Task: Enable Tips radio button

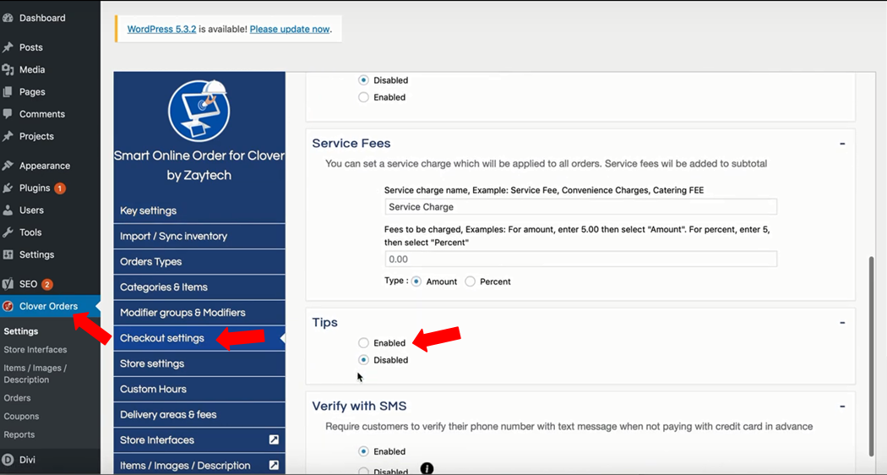Action: pos(364,343)
